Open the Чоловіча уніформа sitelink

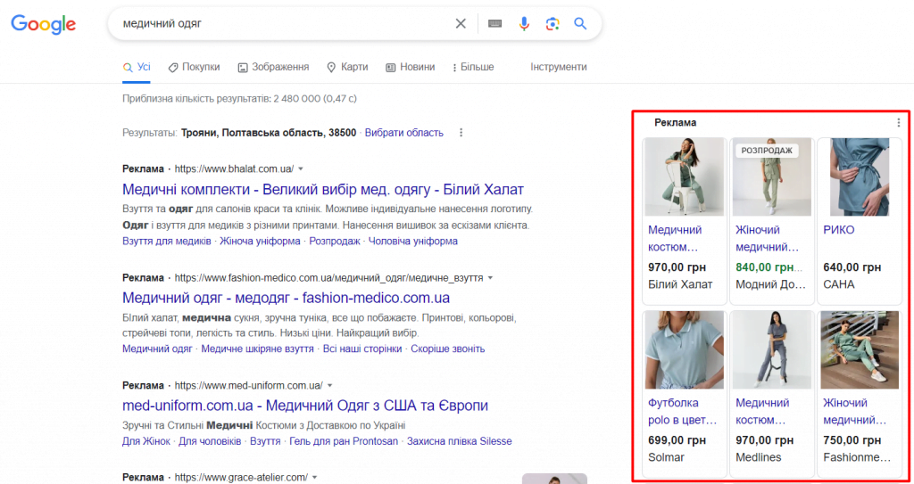[413, 242]
